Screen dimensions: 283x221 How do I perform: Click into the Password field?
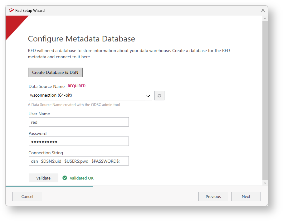point(79,141)
